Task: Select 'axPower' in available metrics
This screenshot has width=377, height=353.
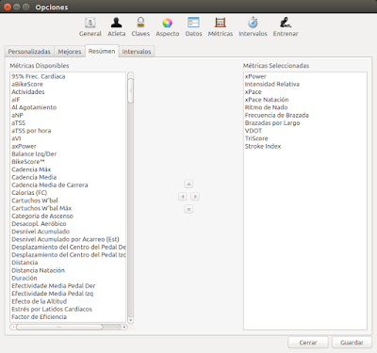Action: click(x=68, y=146)
